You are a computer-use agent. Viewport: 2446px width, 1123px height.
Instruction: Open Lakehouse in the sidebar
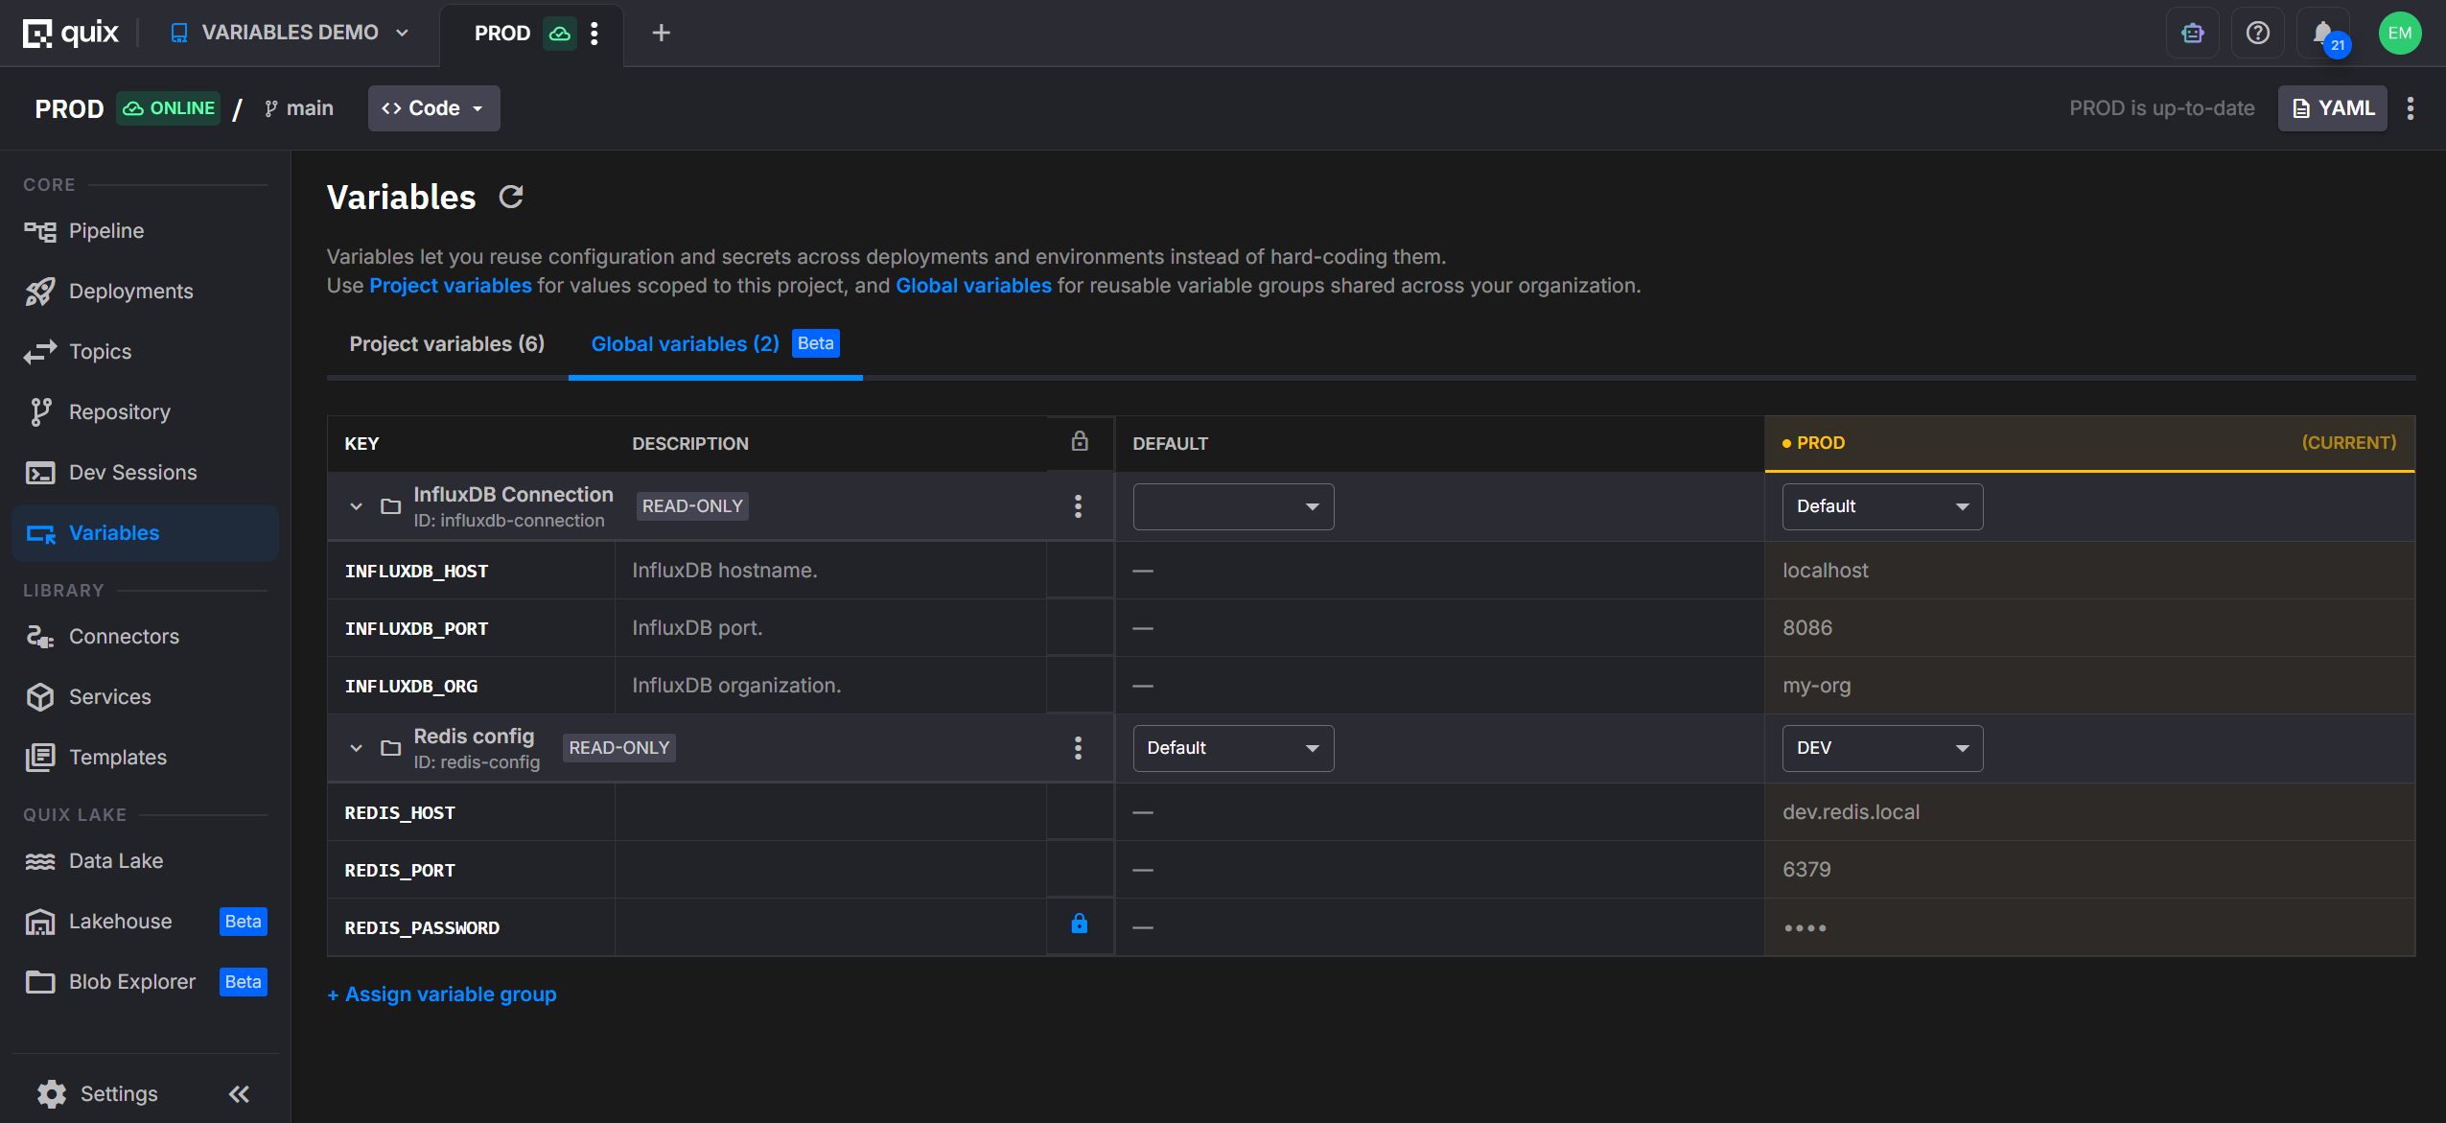pyautogui.click(x=145, y=922)
